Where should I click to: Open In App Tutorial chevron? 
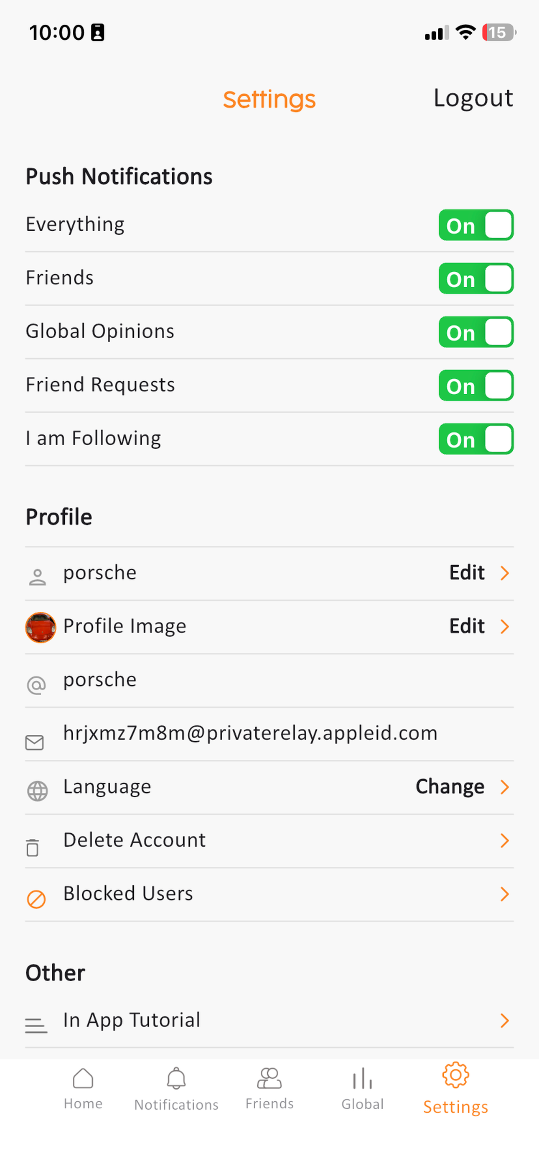504,1021
